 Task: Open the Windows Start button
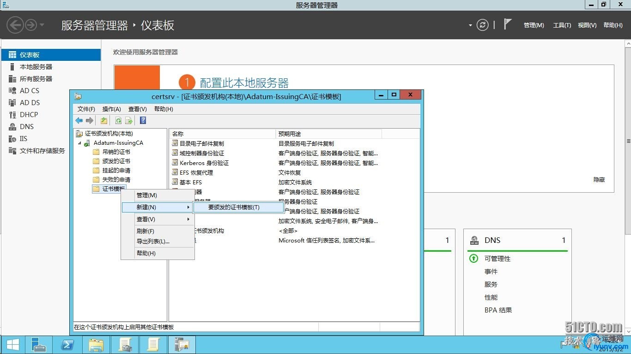click(x=12, y=345)
